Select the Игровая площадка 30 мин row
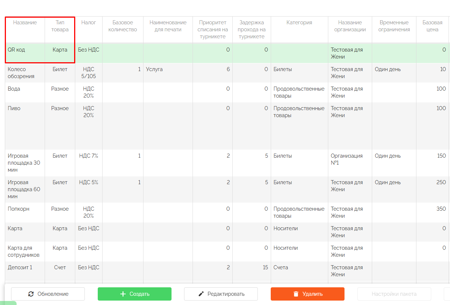This screenshot has width=450, height=305. coord(24,163)
